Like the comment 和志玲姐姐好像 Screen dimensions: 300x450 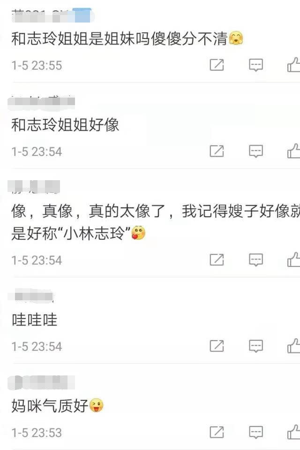[x=294, y=151]
